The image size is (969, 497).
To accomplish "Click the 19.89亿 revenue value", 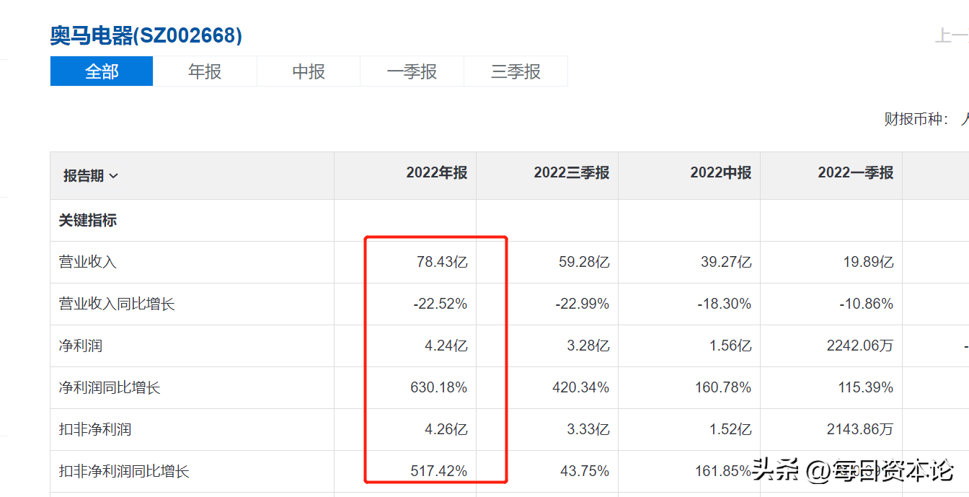I will [x=868, y=262].
